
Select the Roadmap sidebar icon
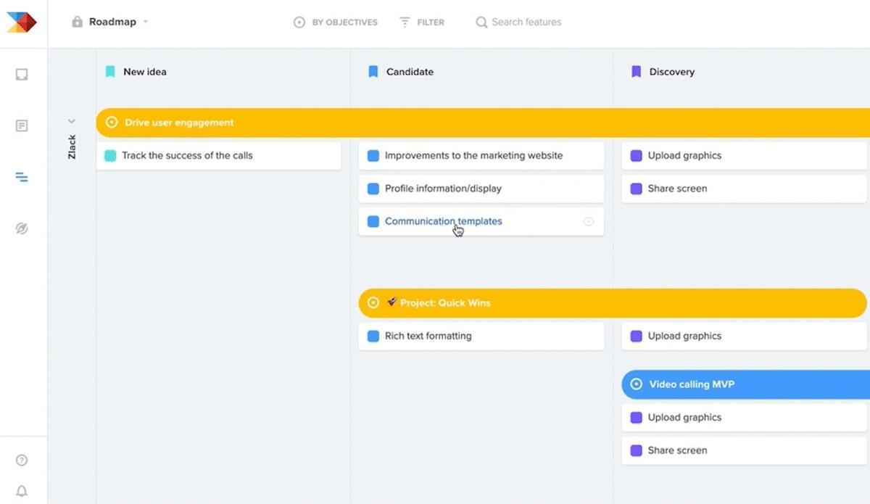point(22,177)
